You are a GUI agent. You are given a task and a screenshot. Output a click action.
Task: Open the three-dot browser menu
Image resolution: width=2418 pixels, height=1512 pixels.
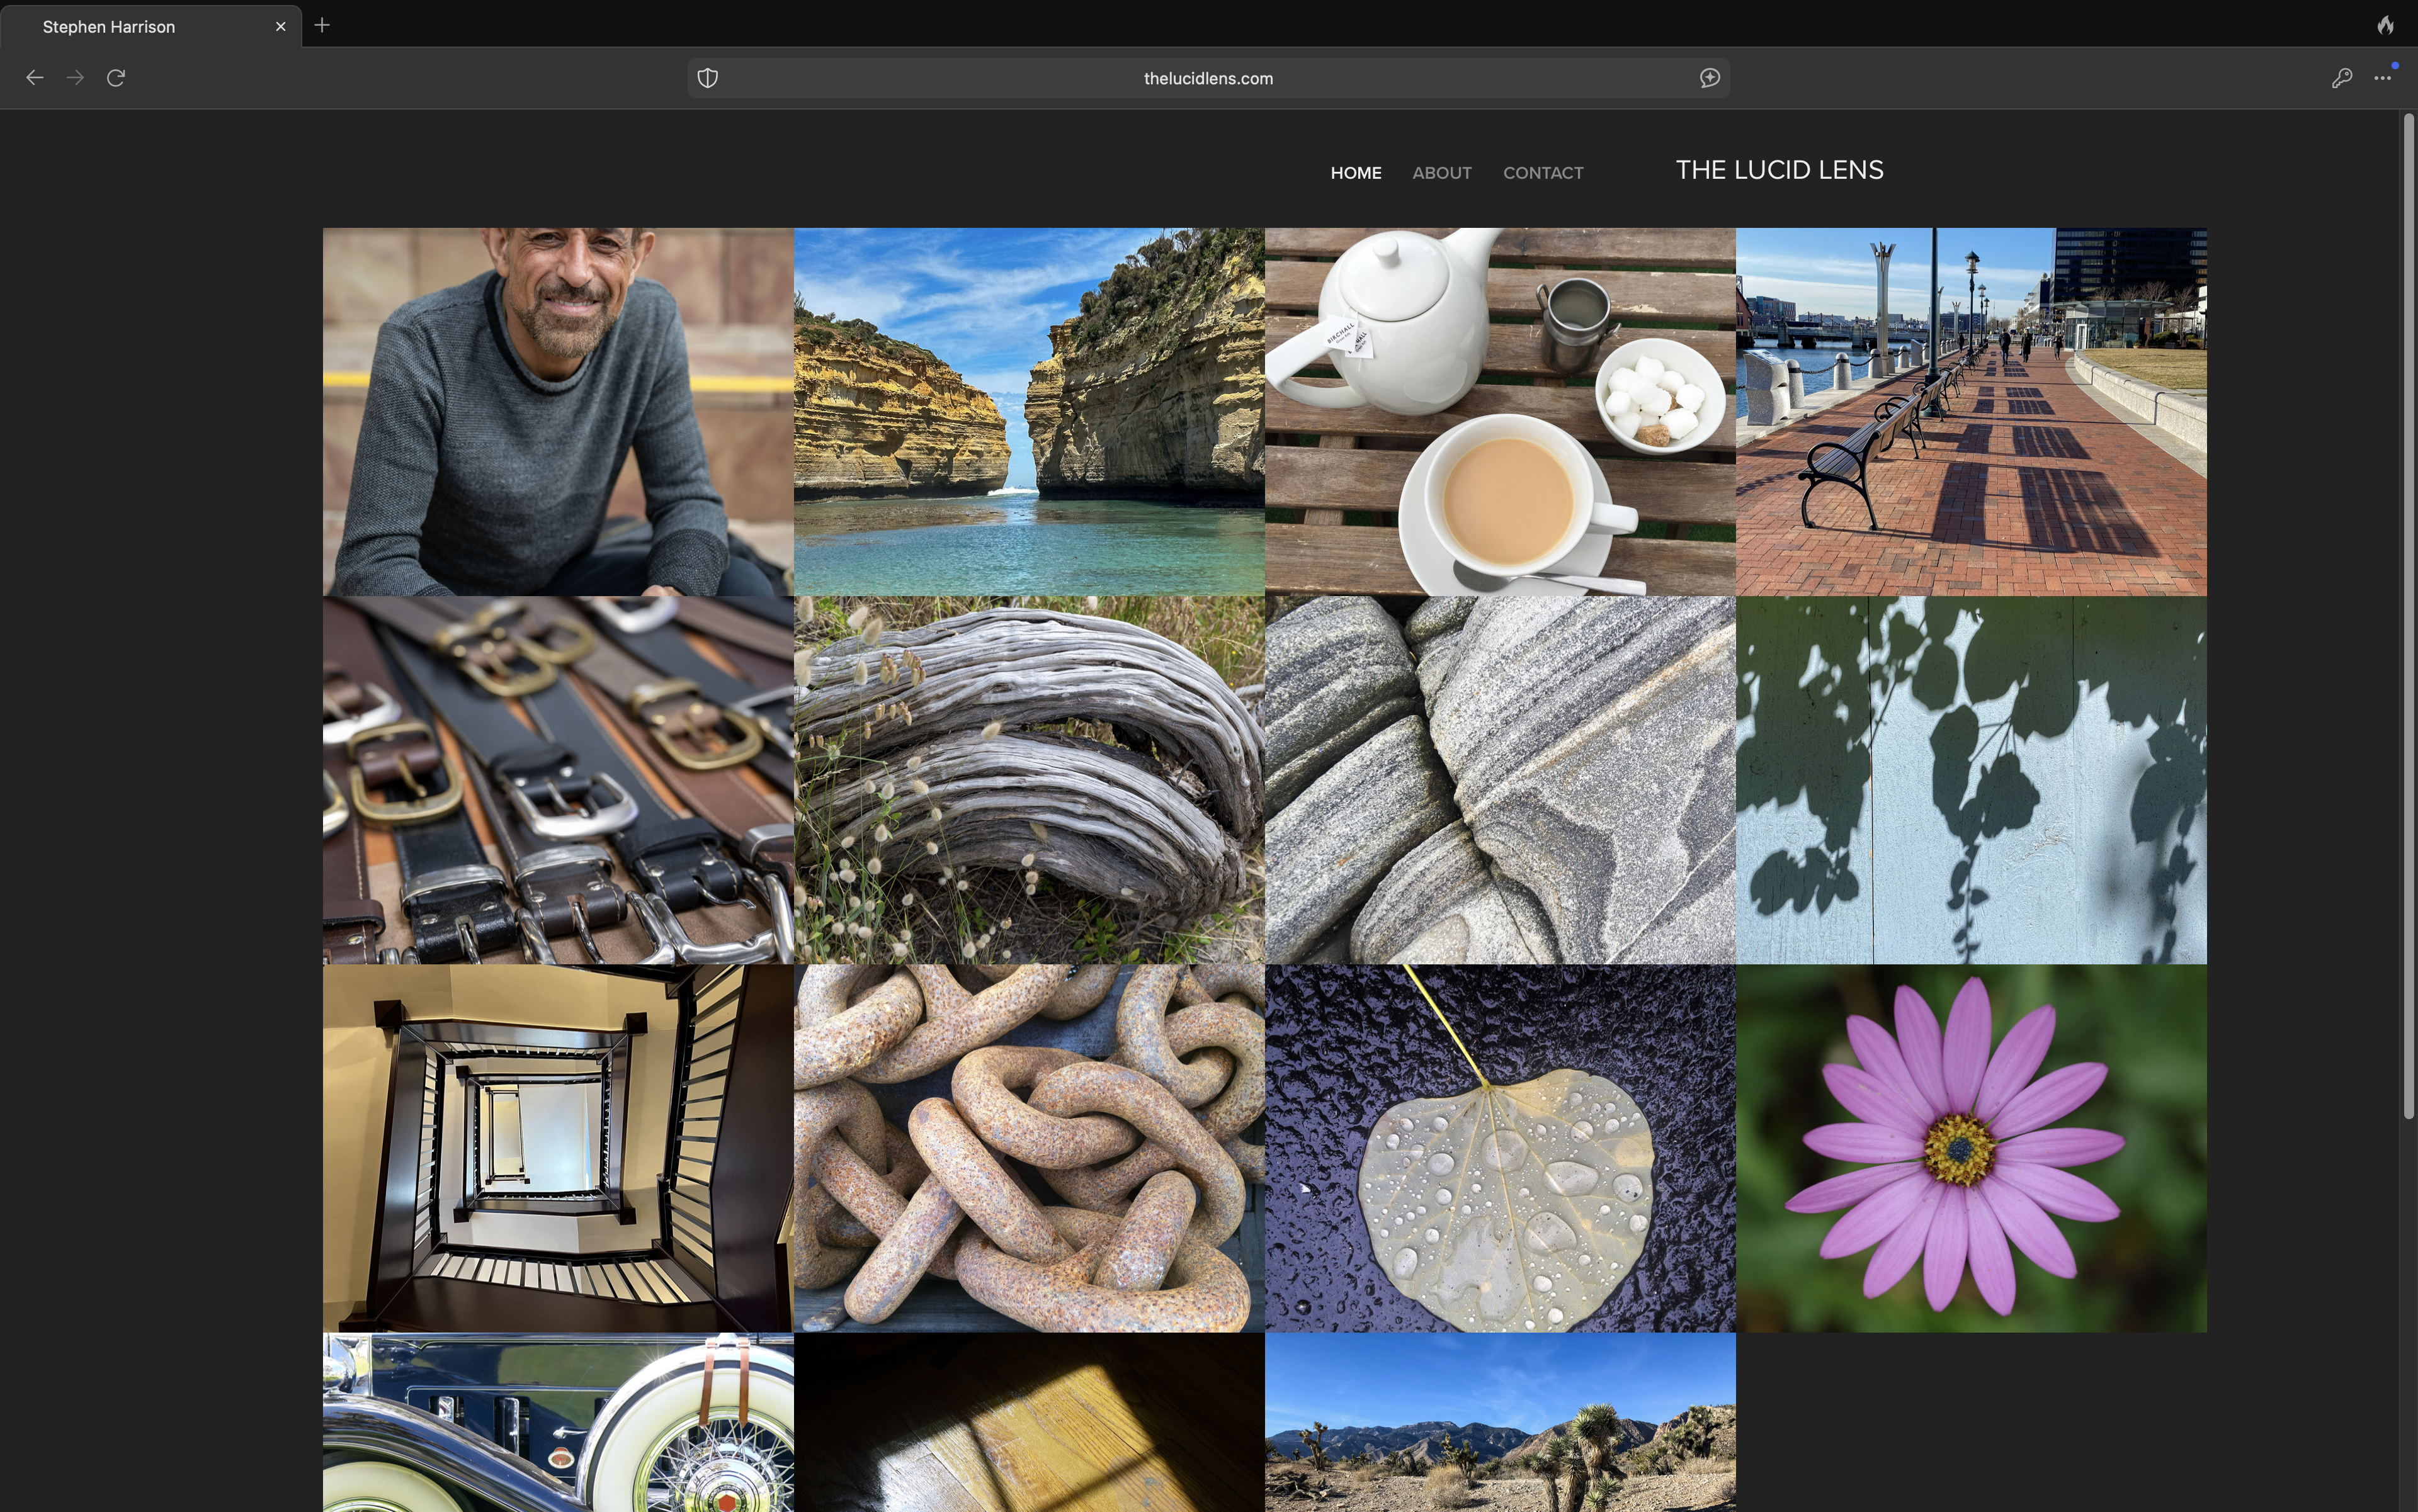pyautogui.click(x=2383, y=78)
